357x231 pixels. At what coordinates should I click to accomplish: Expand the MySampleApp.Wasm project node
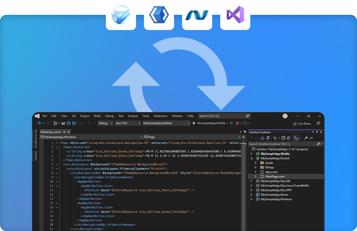252,195
